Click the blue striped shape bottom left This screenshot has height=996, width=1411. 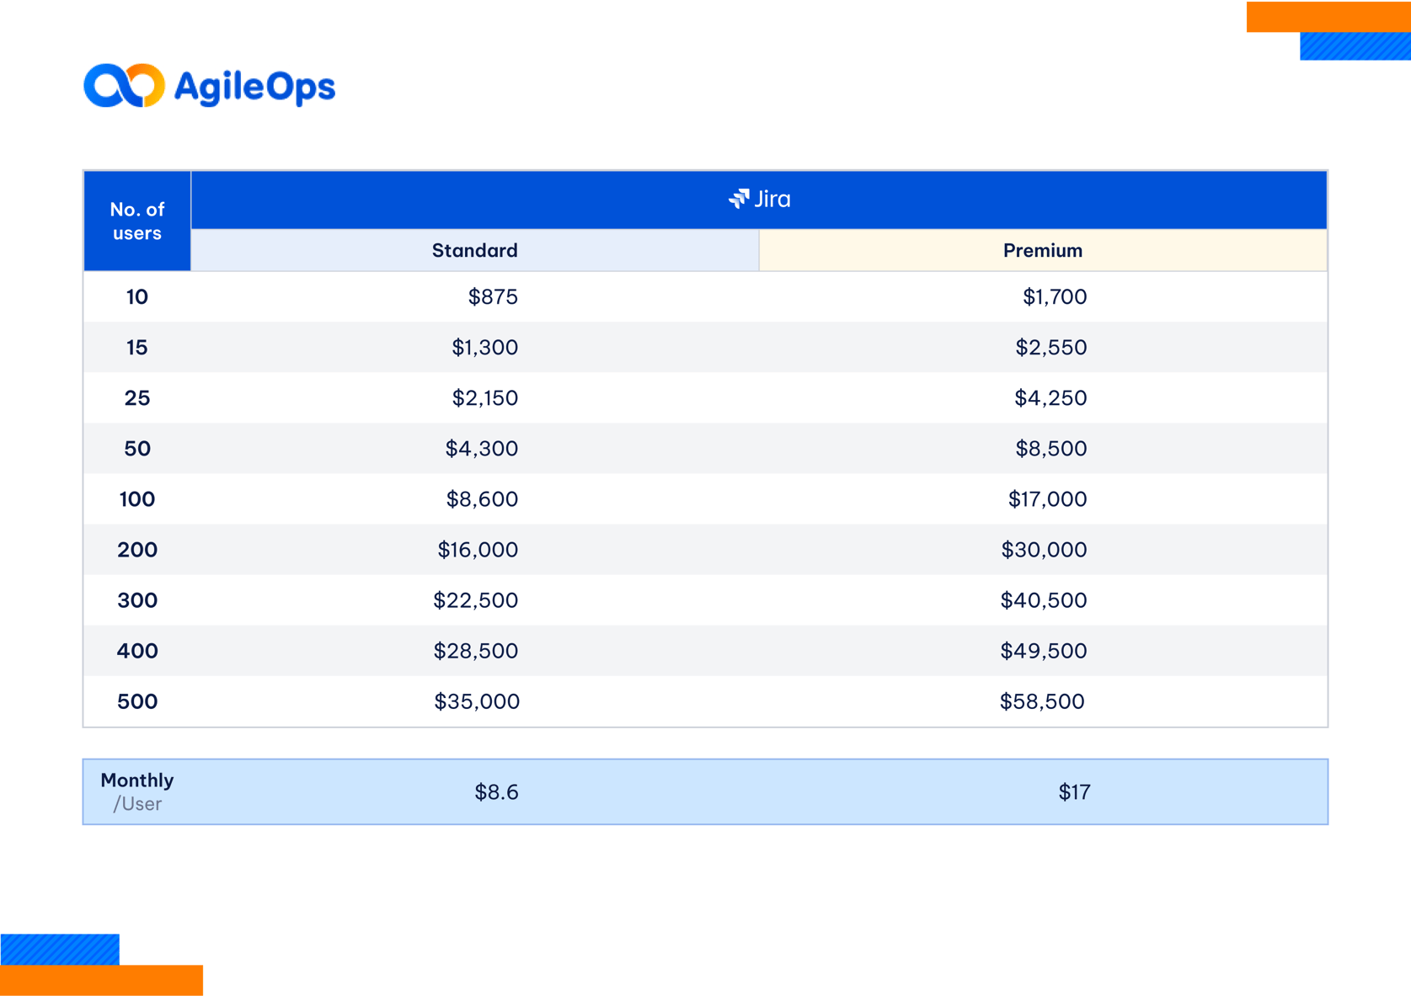59,949
